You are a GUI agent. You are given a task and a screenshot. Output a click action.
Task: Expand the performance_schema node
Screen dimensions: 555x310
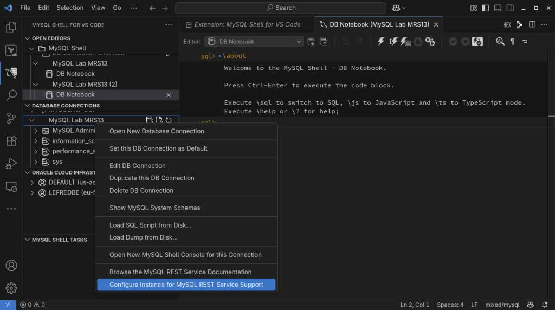[35, 151]
